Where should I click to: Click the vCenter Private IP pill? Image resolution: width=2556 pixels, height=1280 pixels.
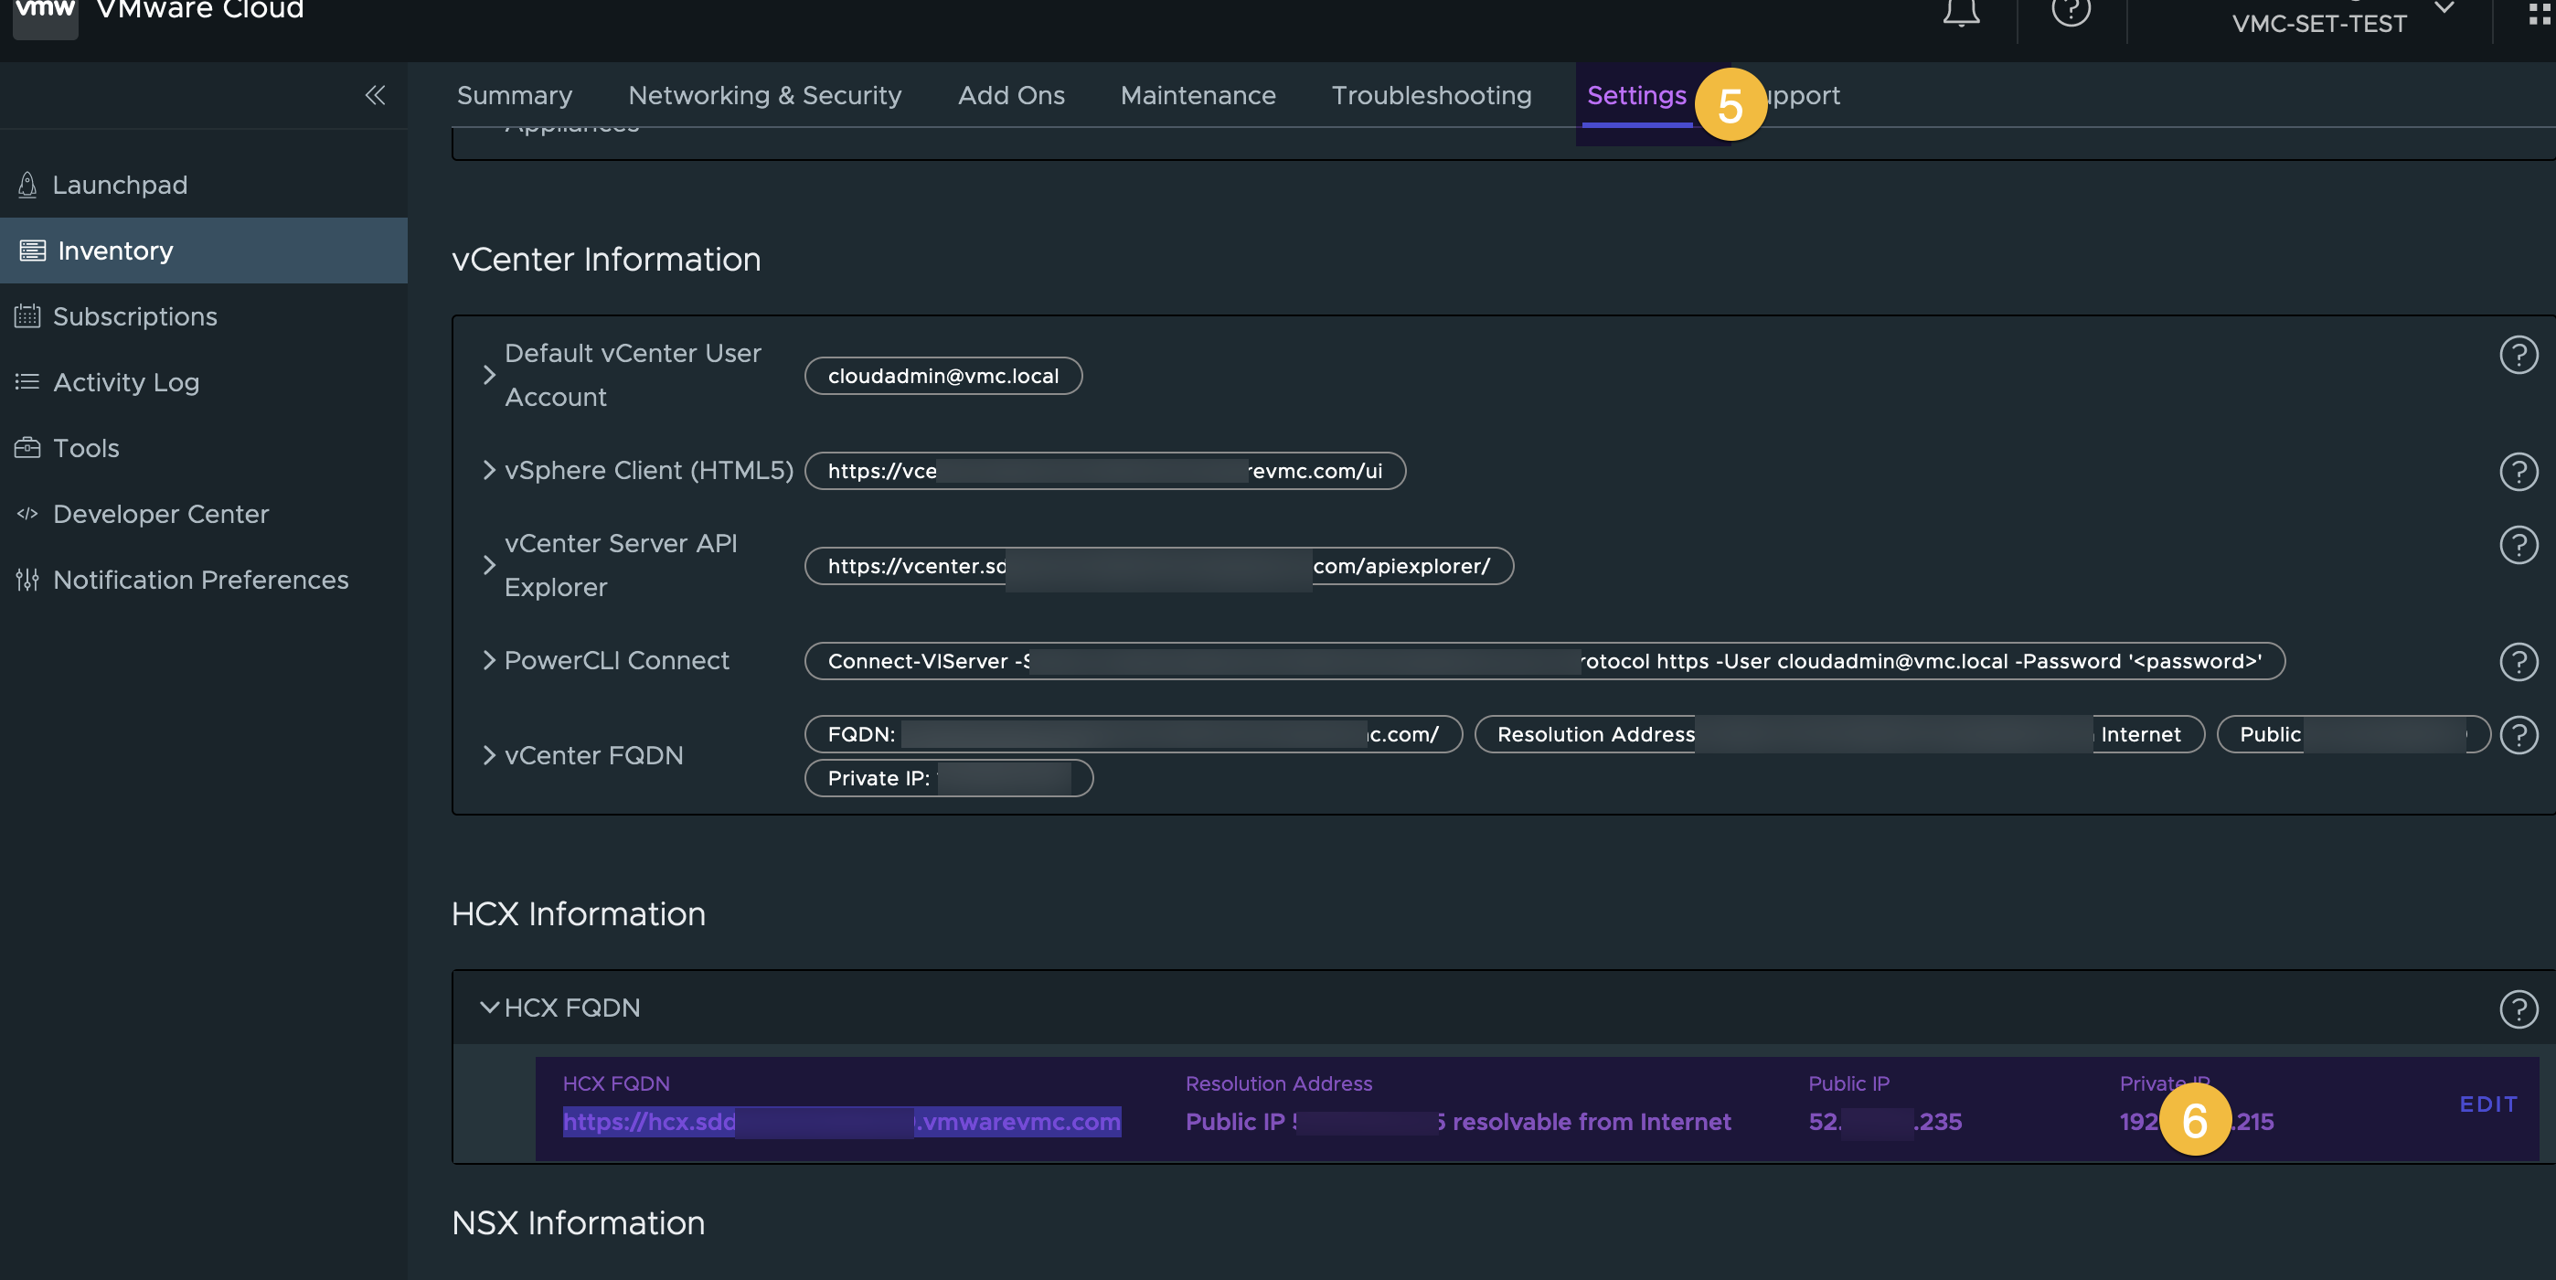[x=948, y=779]
